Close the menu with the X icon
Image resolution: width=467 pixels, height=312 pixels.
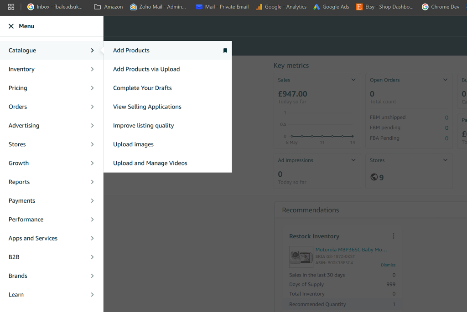point(11,26)
